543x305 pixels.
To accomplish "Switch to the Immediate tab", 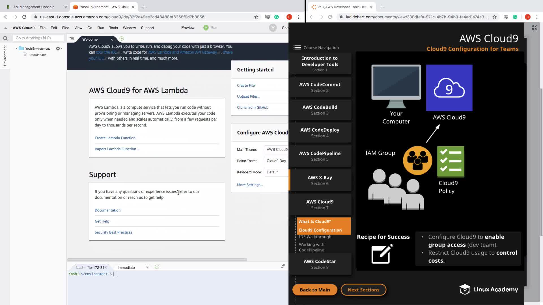I will coord(126,267).
